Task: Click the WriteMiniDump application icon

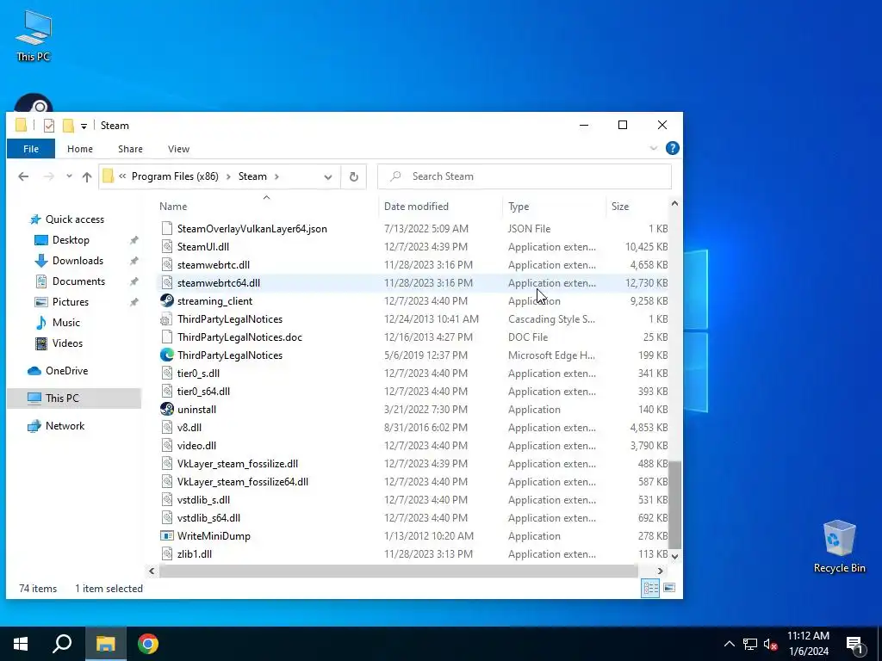Action: (166, 535)
